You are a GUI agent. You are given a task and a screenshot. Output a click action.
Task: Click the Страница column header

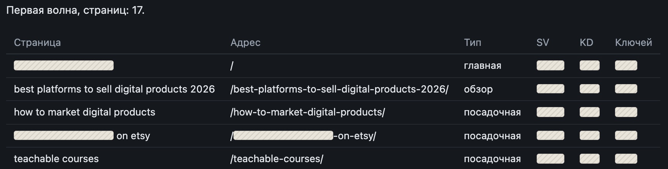(x=37, y=42)
